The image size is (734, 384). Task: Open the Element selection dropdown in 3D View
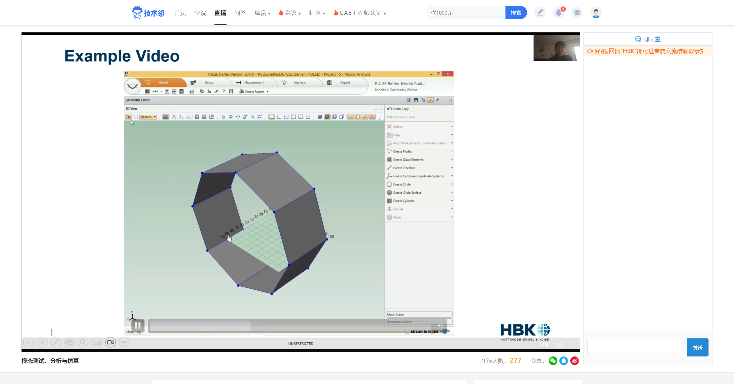(x=148, y=117)
